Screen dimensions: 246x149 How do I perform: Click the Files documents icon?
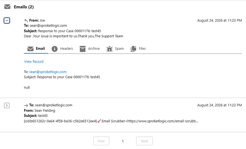133,49
